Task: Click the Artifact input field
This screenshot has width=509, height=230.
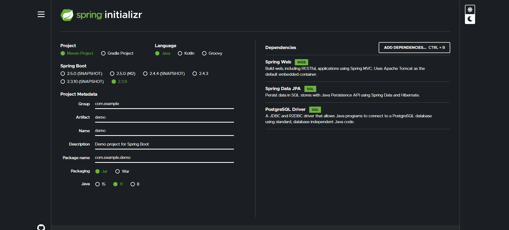Action: [165, 118]
